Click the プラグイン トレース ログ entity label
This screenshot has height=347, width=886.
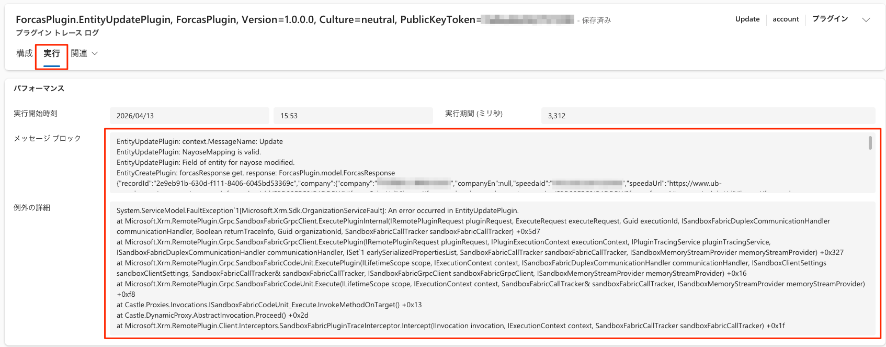(x=57, y=33)
